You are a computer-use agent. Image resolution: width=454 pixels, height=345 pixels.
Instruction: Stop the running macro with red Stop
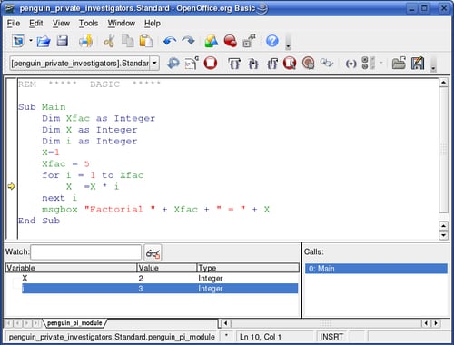[x=211, y=64]
